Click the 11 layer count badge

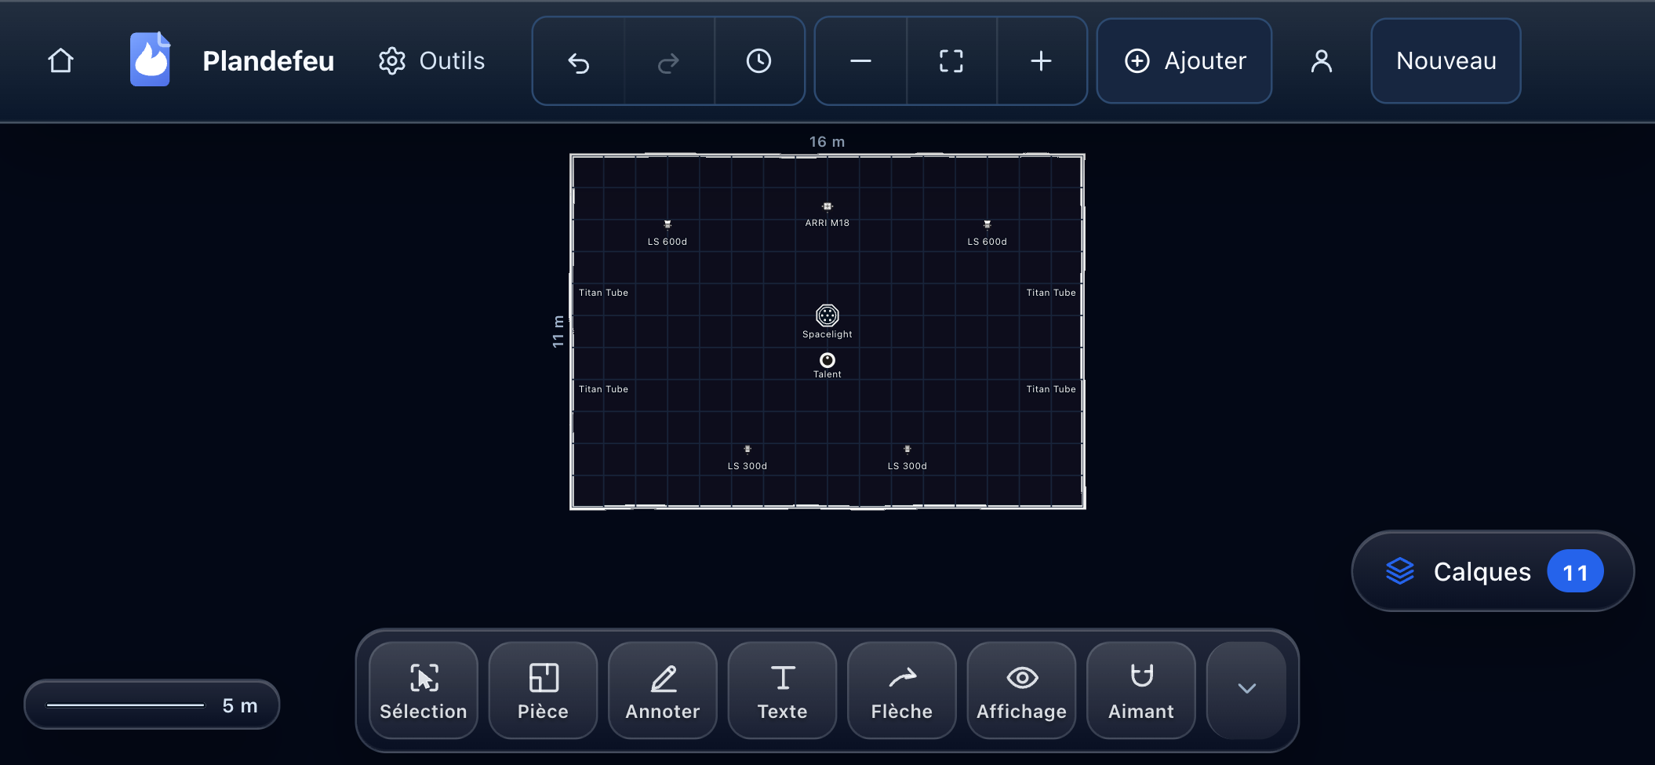point(1575,571)
